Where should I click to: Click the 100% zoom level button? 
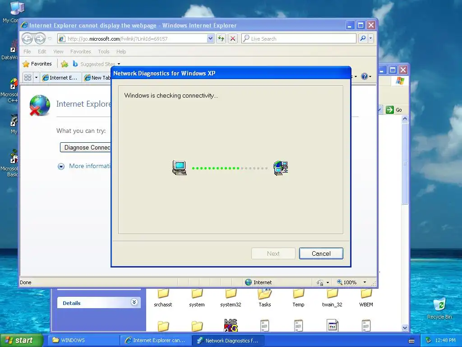[347, 282]
